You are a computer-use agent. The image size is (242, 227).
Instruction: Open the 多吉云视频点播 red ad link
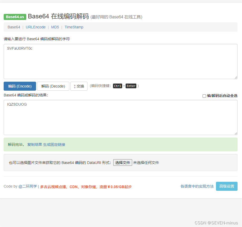(x=86, y=187)
